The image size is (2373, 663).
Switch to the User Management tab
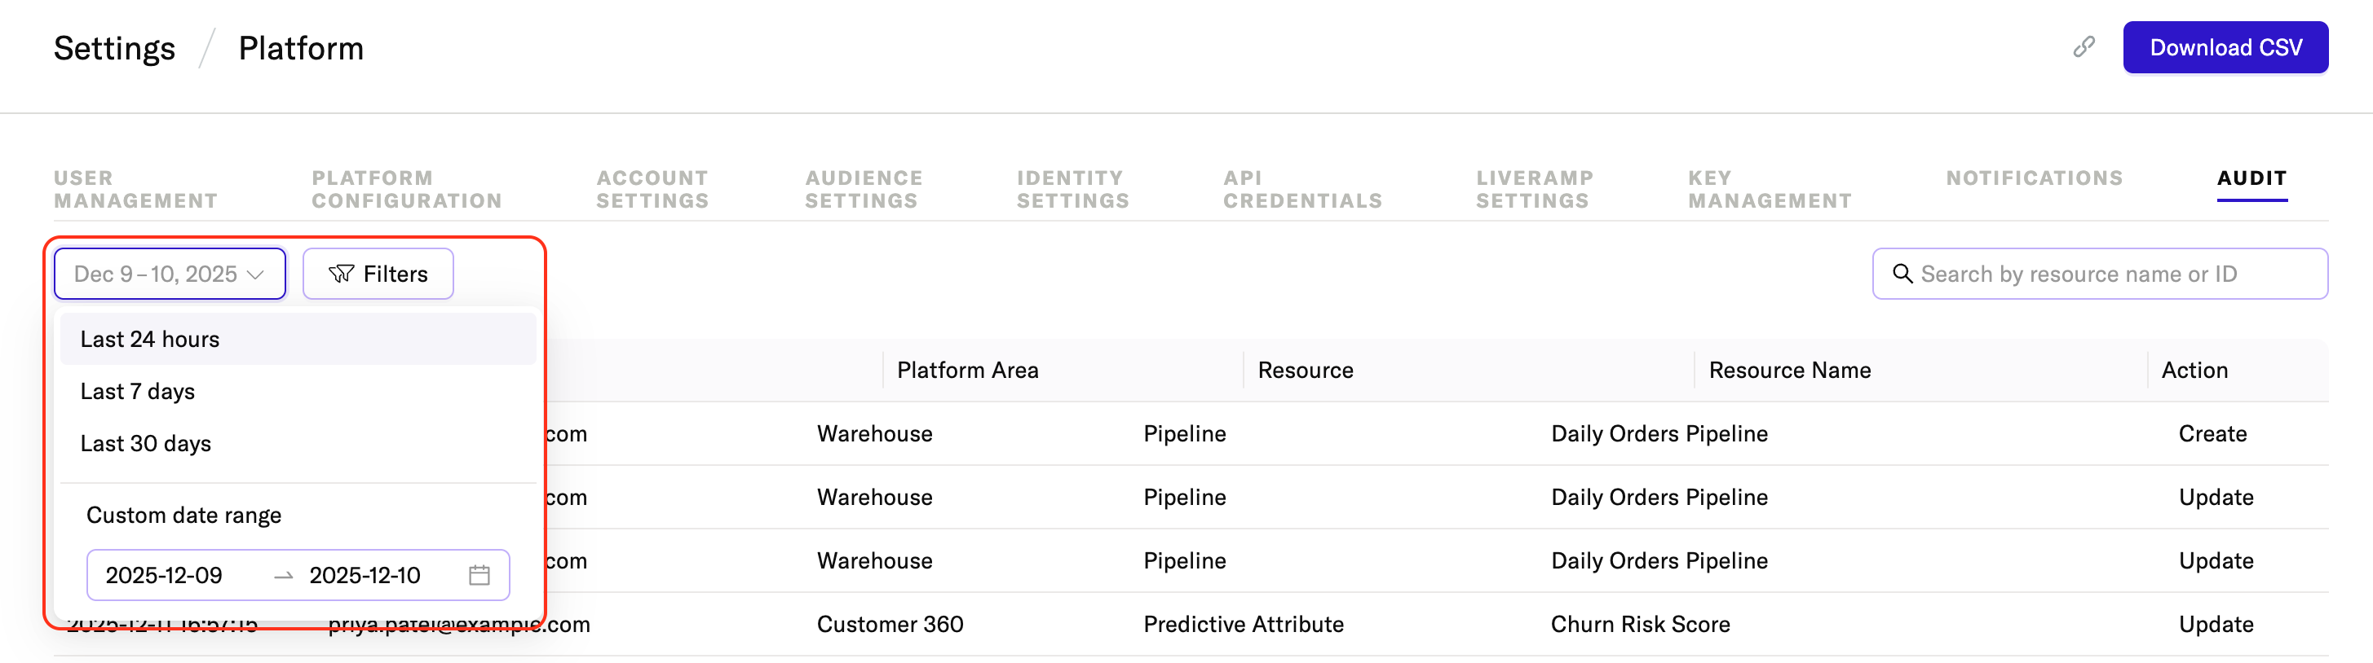tap(135, 190)
